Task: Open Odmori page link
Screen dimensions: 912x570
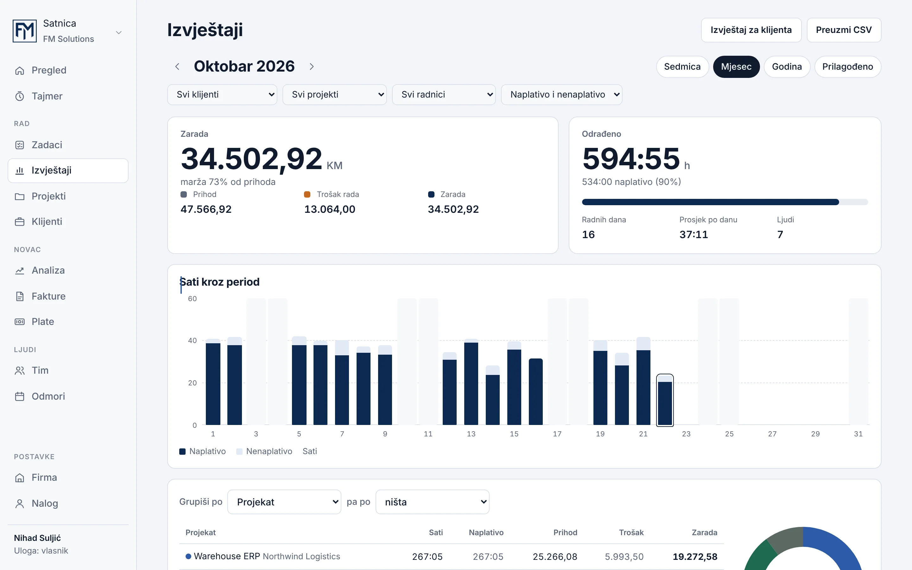Action: pyautogui.click(x=68, y=396)
